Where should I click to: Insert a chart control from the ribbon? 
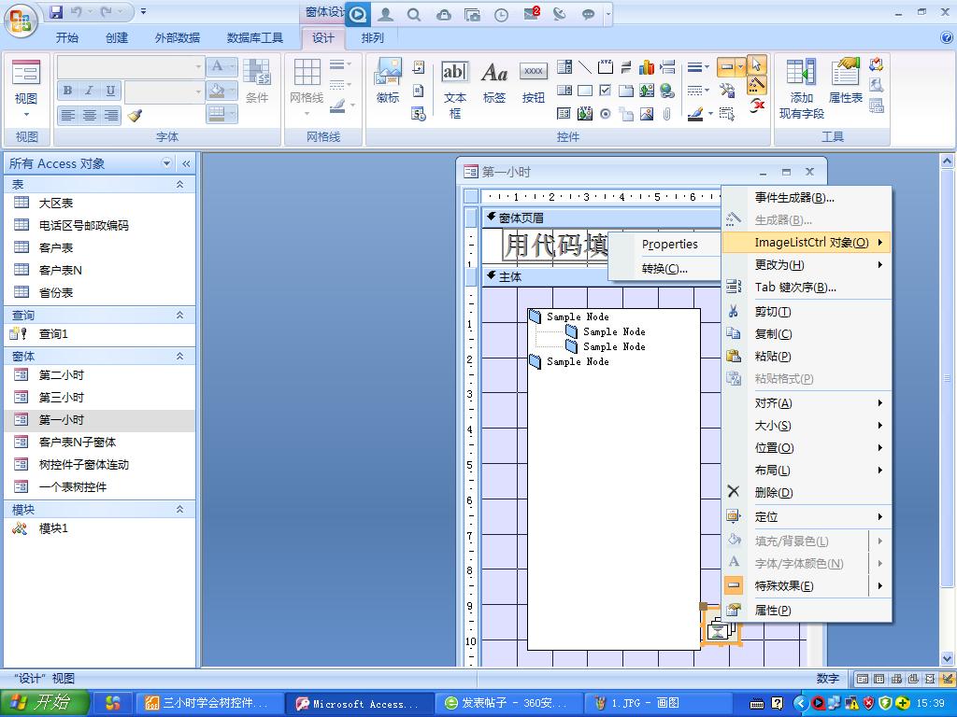(x=647, y=67)
